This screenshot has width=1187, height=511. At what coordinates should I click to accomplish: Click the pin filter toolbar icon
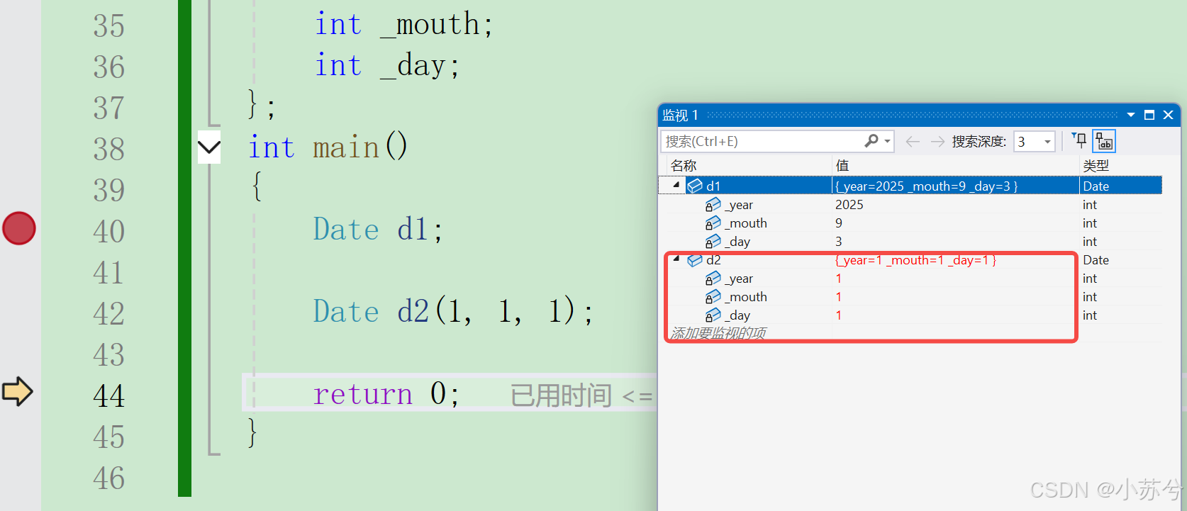click(1079, 140)
